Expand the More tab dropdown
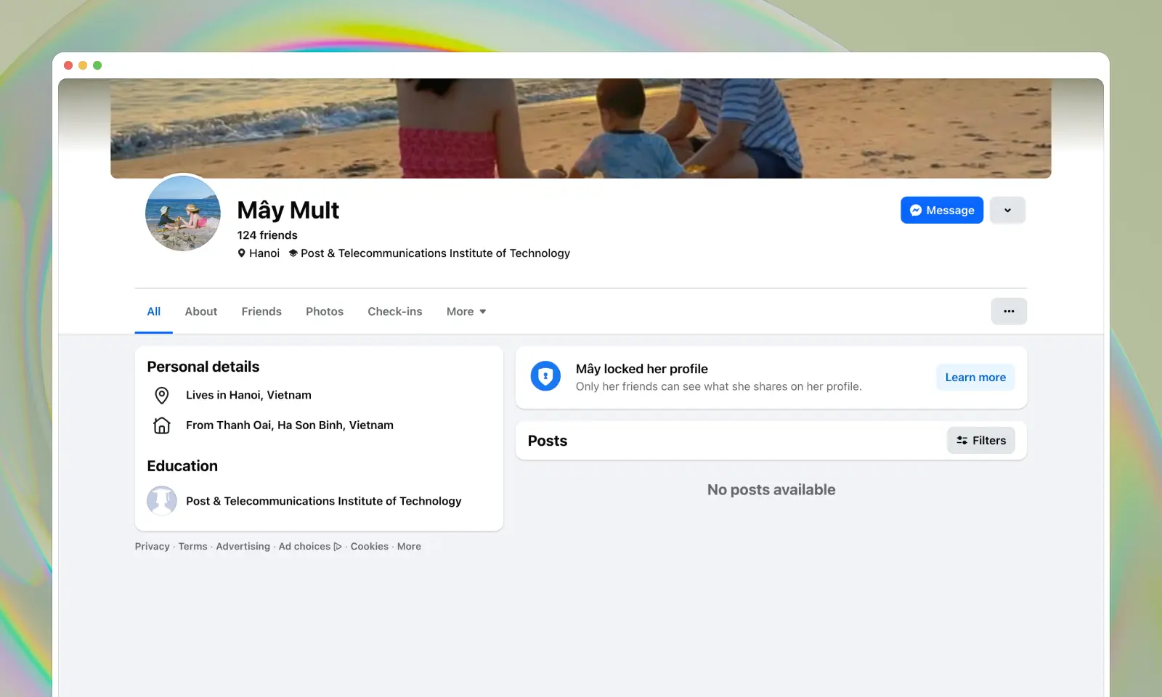Image resolution: width=1162 pixels, height=697 pixels. pos(466,311)
